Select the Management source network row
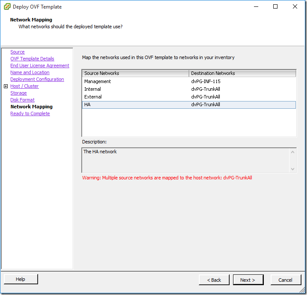The width and height of the screenshot is (307, 295). [x=97, y=81]
